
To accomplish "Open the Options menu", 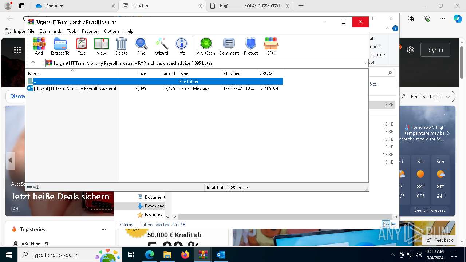I will point(112,31).
